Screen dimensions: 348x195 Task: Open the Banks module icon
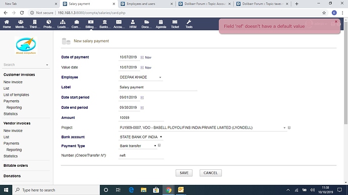pos(105,22)
